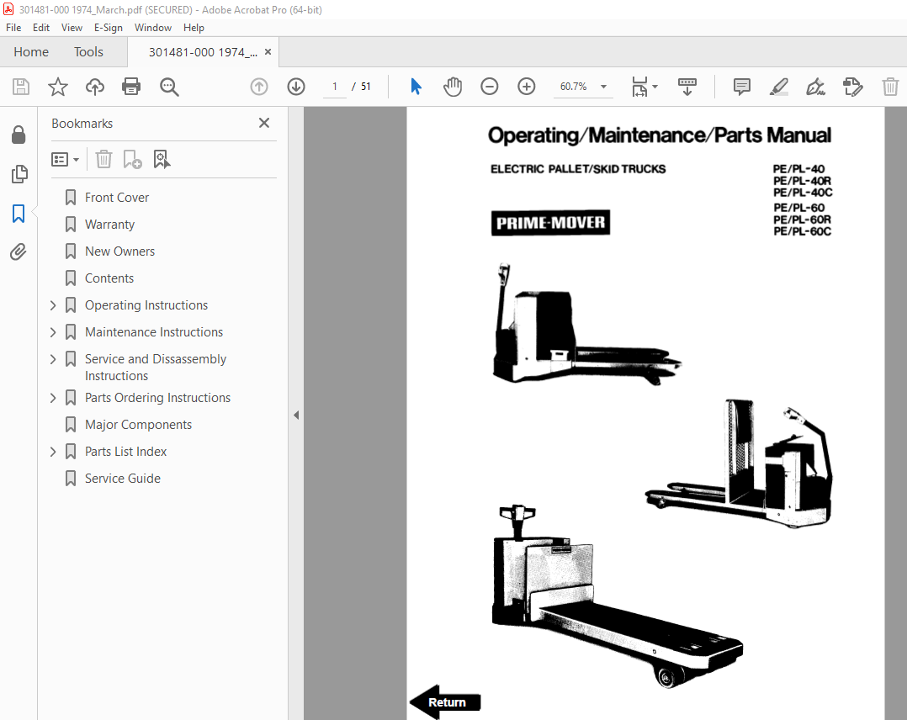Open Parts List Index bookmark label
Image resolution: width=907 pixels, height=720 pixels.
pos(125,452)
